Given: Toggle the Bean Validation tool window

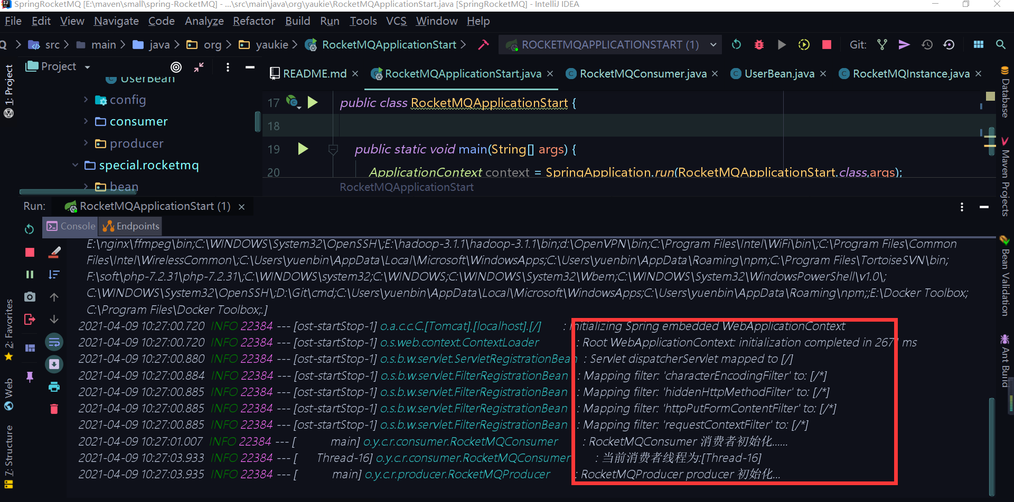Looking at the screenshot, I should click(x=1005, y=275).
